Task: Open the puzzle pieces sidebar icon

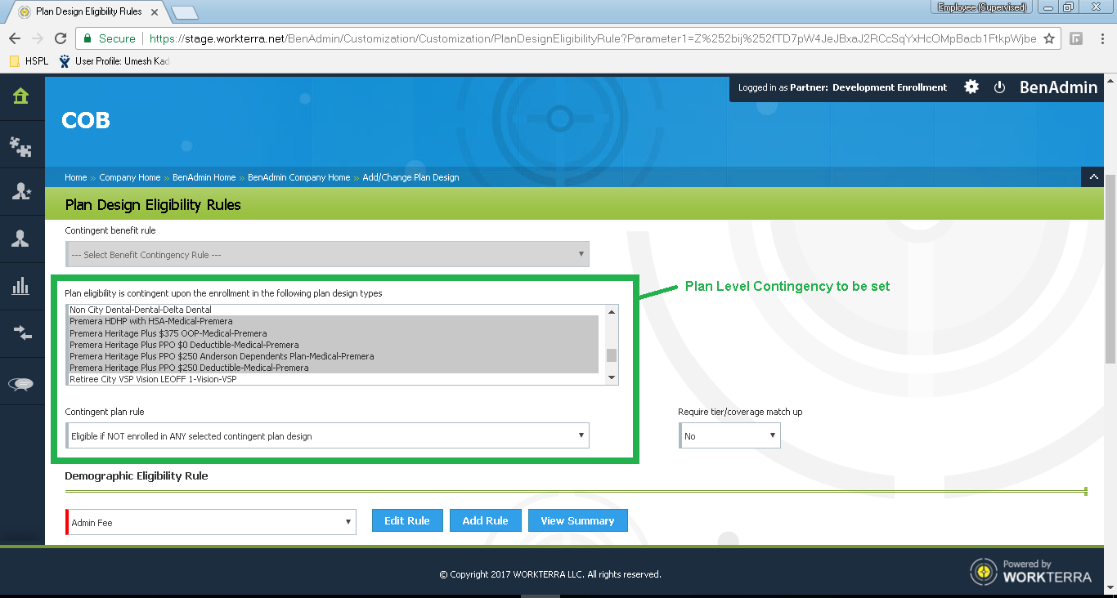Action: pos(21,145)
